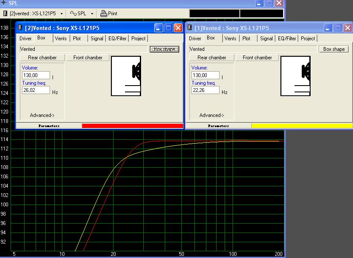Minimize the SPL window
353x258 pixels.
click(x=259, y=3)
